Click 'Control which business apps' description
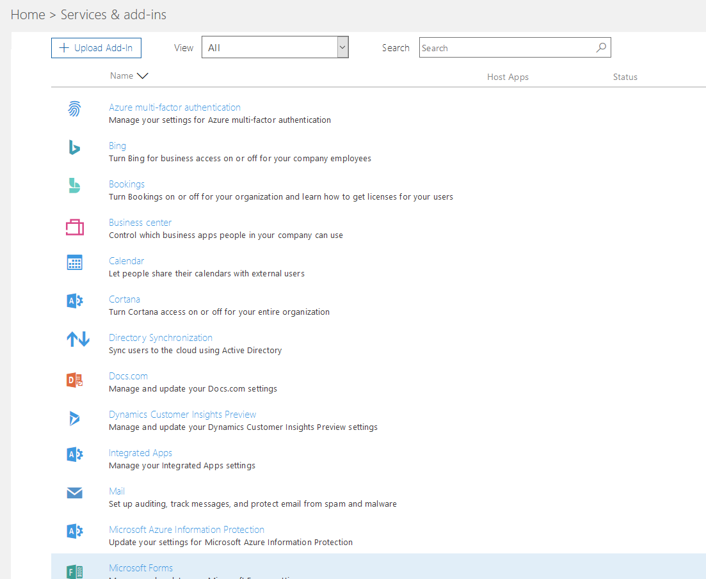The image size is (706, 579). click(226, 235)
